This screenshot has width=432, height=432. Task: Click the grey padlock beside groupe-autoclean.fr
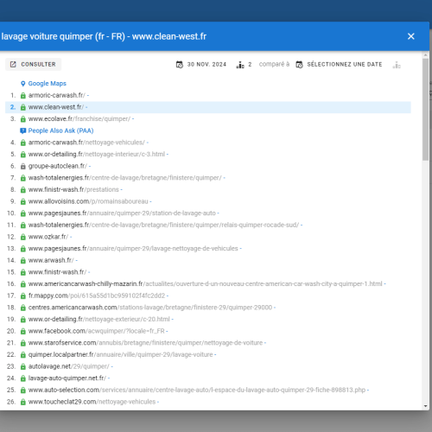(23, 166)
